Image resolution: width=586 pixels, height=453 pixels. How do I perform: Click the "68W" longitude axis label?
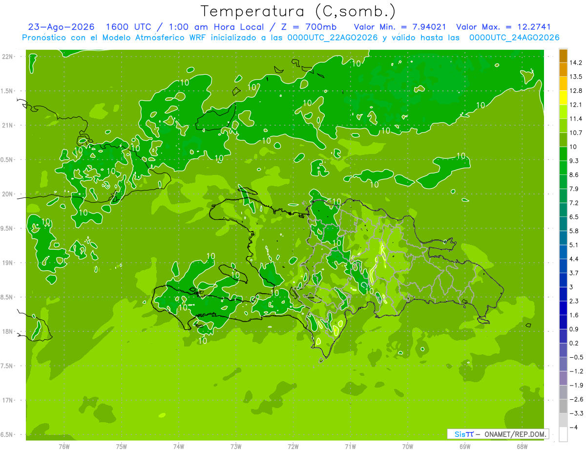(x=522, y=446)
